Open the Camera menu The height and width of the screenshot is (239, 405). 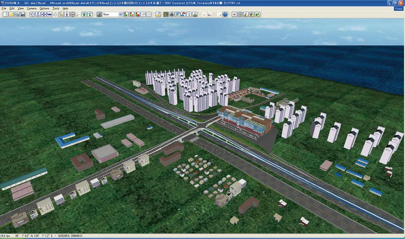(32, 8)
